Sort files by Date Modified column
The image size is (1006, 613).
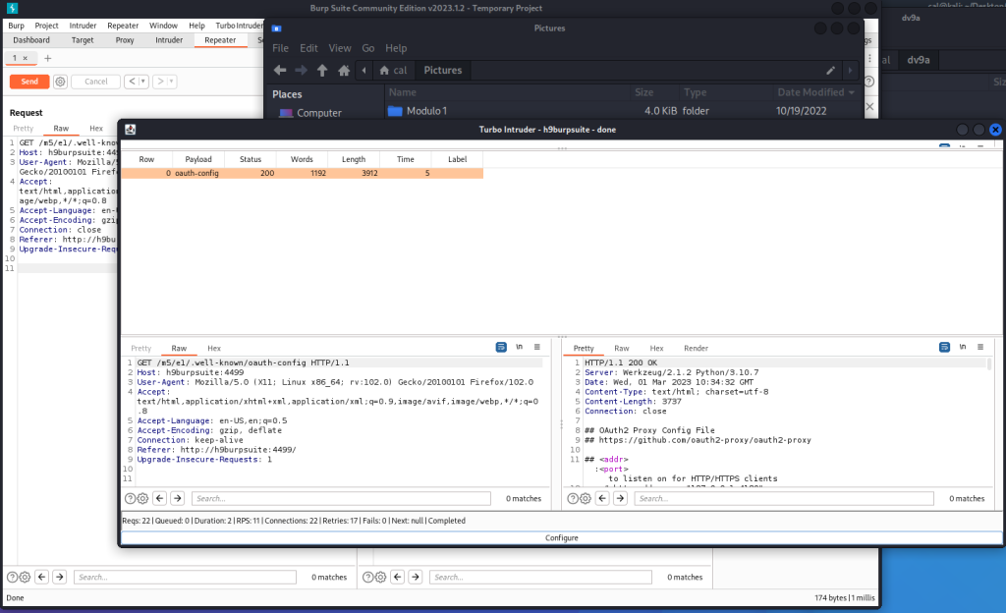click(815, 92)
